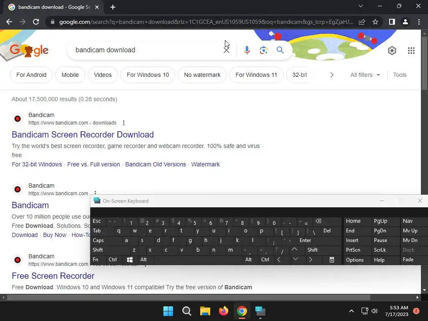Open the Buy Now sitelink
The width and height of the screenshot is (428, 321).
click(x=55, y=235)
